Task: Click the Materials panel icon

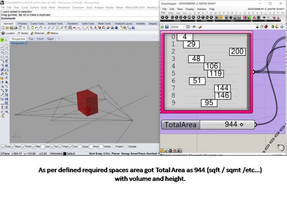Action: point(32,33)
